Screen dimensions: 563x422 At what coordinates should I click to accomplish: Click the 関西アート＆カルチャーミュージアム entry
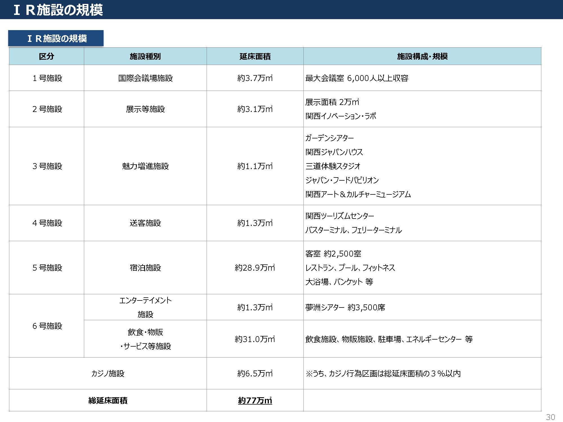pyautogui.click(x=358, y=194)
